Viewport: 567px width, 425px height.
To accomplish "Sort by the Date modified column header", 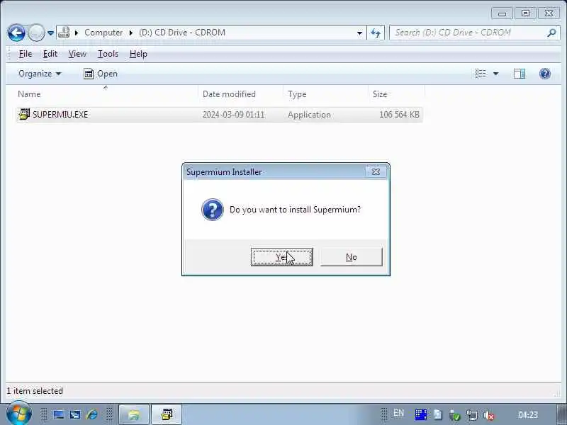I will pos(240,94).
